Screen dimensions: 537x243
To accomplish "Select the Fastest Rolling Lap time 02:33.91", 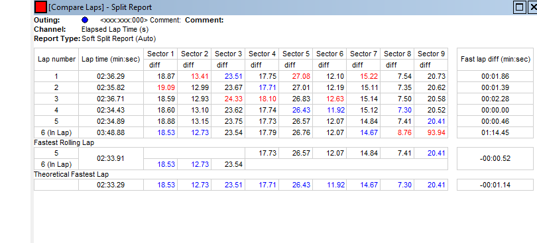I will tap(111, 159).
